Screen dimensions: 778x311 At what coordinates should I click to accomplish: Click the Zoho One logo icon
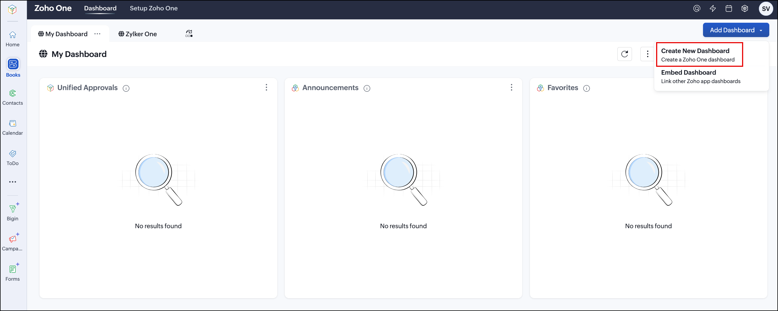(x=12, y=9)
